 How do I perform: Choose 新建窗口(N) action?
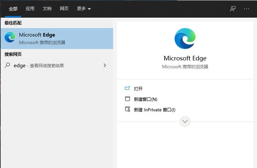(x=146, y=99)
